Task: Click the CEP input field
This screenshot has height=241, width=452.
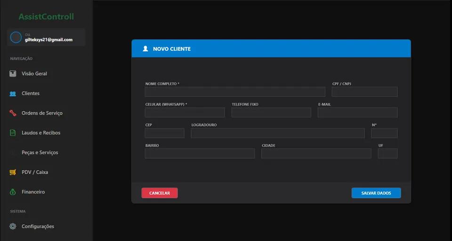Action: 165,133
